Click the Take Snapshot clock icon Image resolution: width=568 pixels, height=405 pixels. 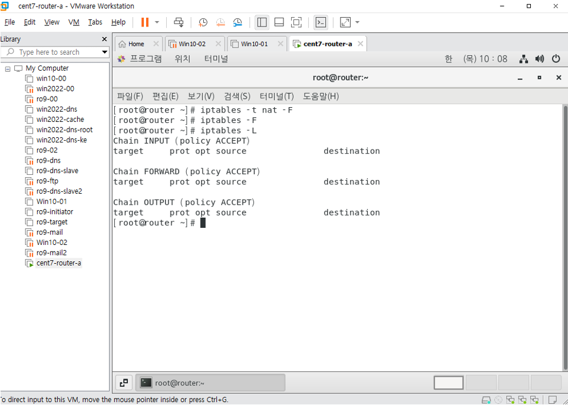point(203,22)
